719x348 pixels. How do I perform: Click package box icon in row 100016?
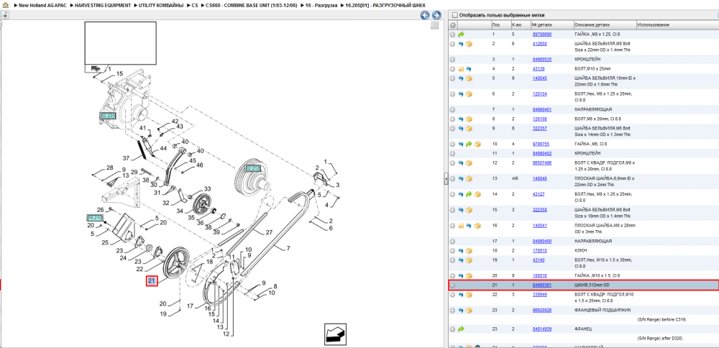tap(469, 275)
